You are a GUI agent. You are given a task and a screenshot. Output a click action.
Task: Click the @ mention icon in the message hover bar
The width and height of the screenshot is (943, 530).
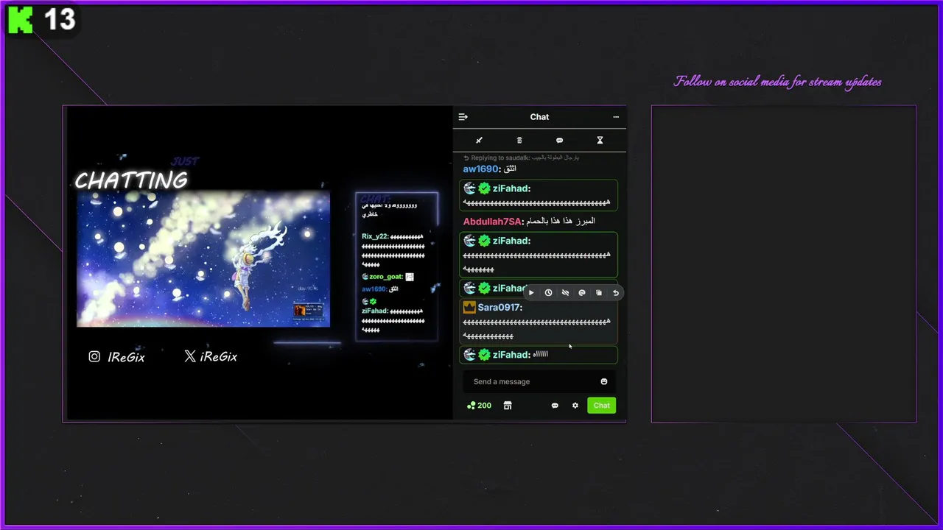click(x=582, y=293)
